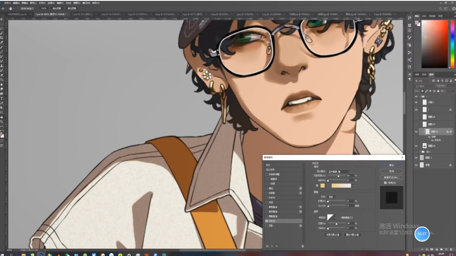Open the Brush settings icon in dock
The height and width of the screenshot is (256, 456).
point(409,38)
